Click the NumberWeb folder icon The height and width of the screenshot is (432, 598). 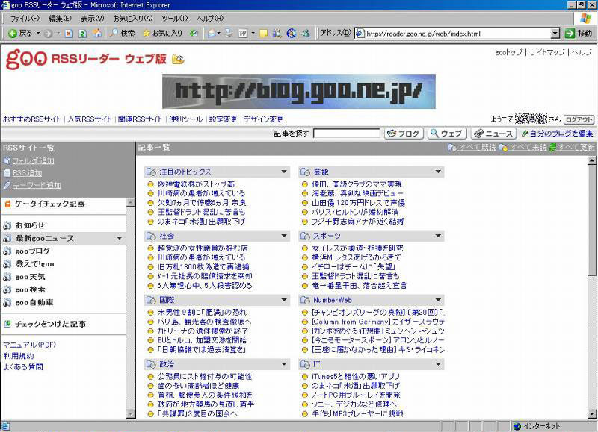(x=305, y=300)
